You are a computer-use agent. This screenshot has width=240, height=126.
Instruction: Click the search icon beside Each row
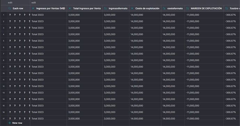click(x=9, y=8)
